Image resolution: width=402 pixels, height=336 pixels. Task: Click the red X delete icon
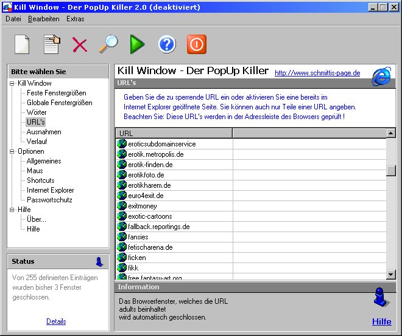pyautogui.click(x=79, y=45)
